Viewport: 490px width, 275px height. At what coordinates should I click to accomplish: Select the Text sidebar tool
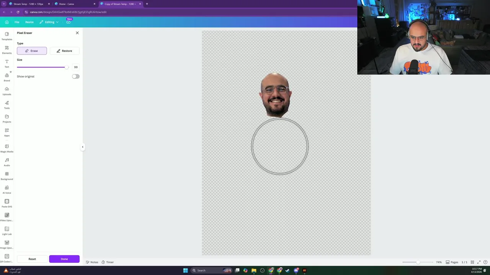click(7, 63)
